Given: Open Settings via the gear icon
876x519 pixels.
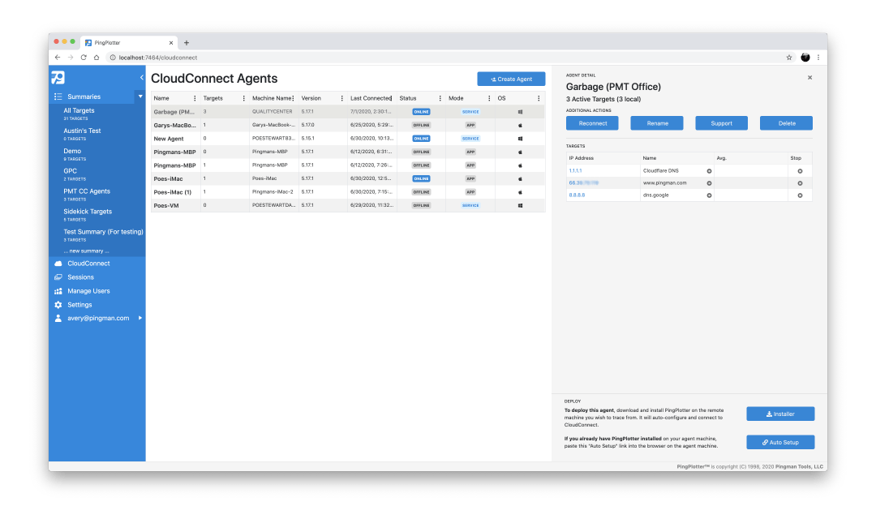Looking at the screenshot, I should pyautogui.click(x=58, y=305).
